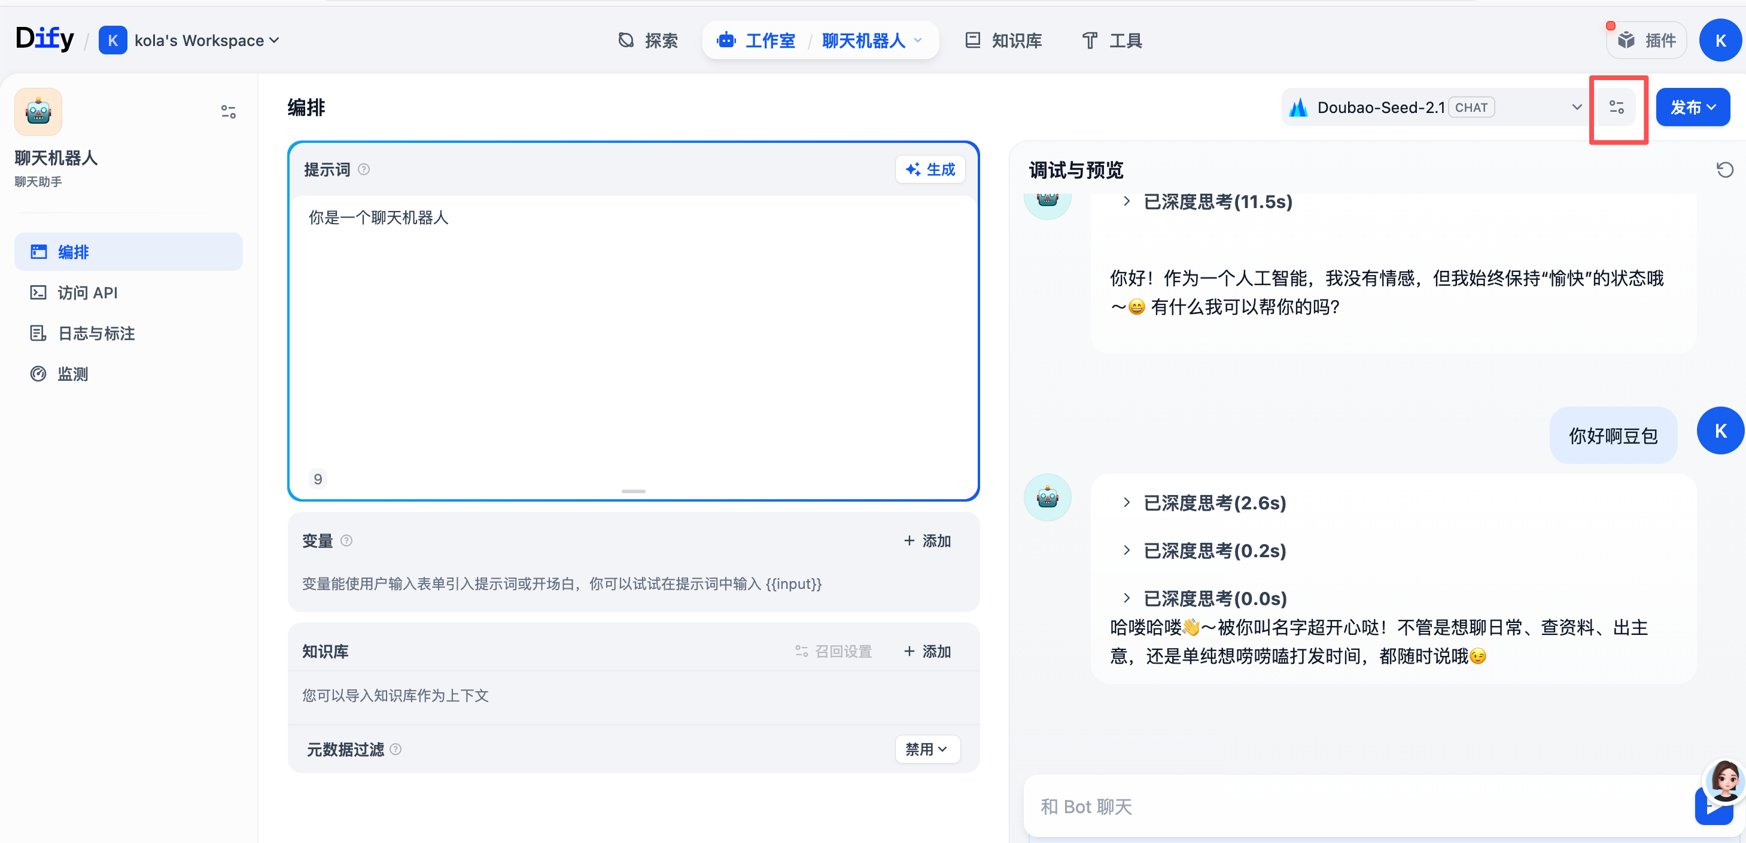Viewport: 1746px width, 843px height.
Task: Click the 提示词 help question icon
Action: 364,169
